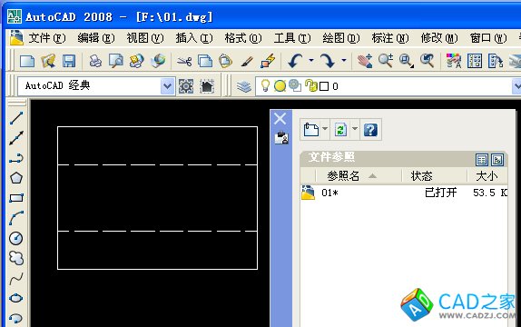Select the Line tool in draw toolbar
Image resolution: width=521 pixels, height=327 pixels.
point(16,118)
